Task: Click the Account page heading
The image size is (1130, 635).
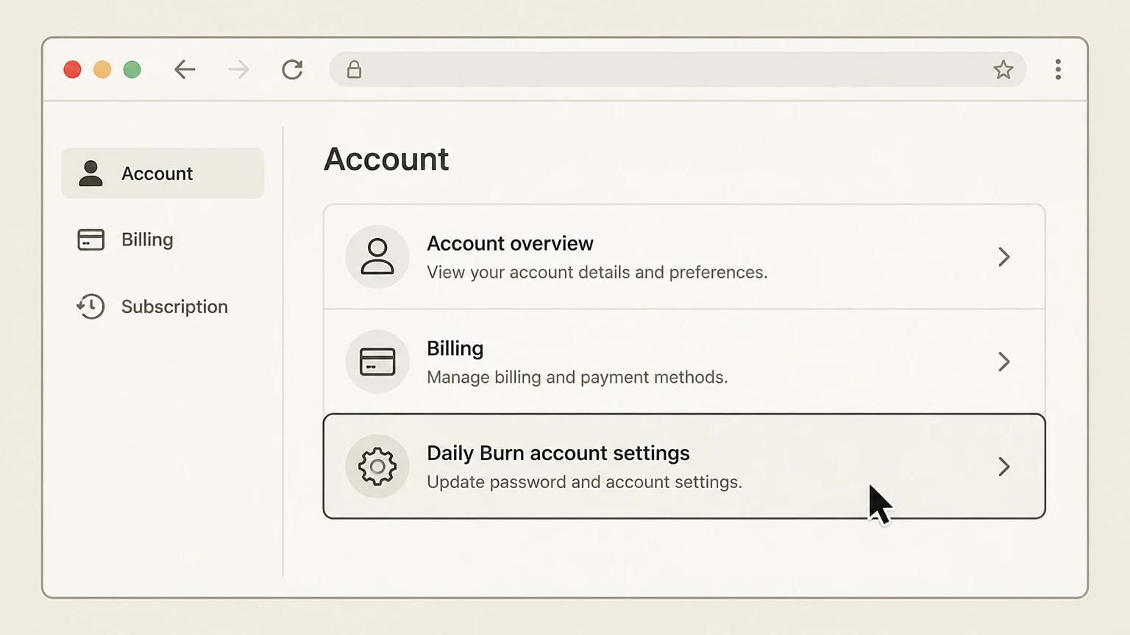Action: pyautogui.click(x=386, y=159)
